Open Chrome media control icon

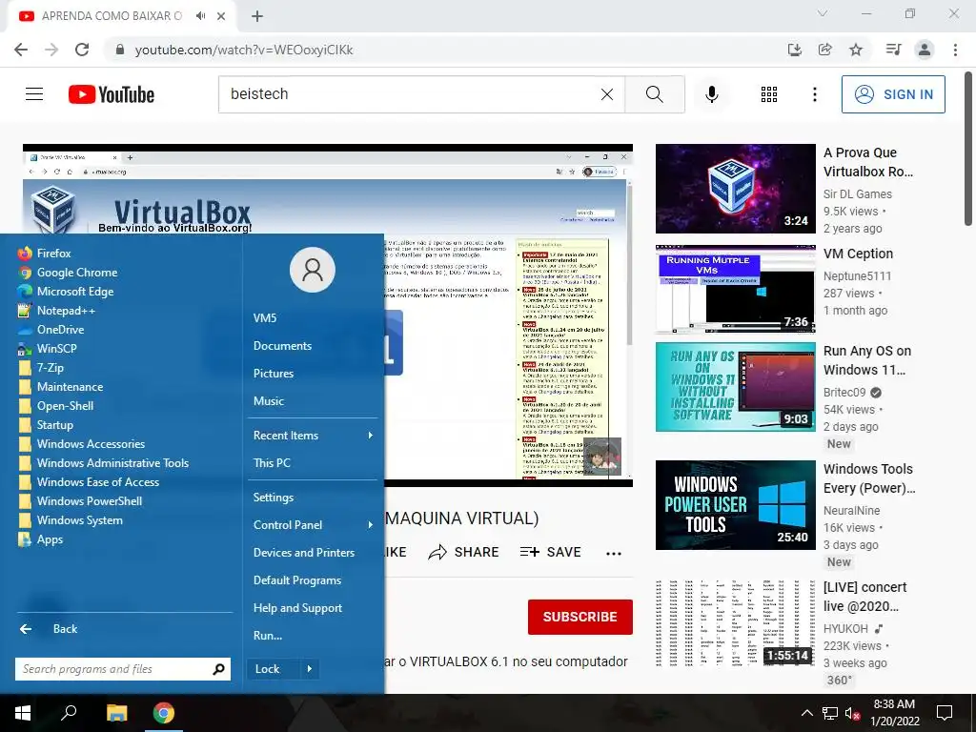tap(893, 50)
